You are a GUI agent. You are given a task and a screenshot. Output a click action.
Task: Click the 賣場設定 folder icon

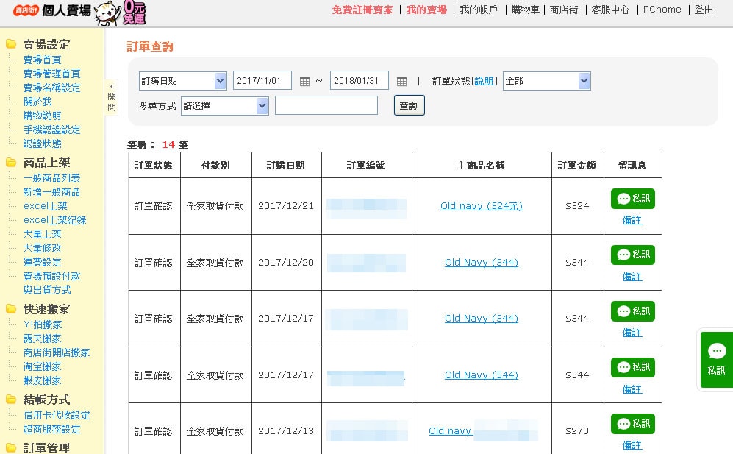[x=11, y=44]
